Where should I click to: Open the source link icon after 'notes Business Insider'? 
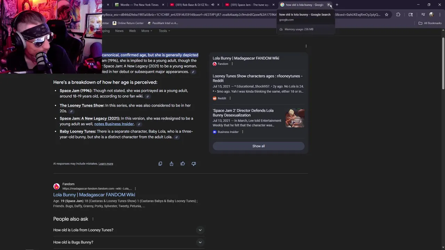point(139,124)
